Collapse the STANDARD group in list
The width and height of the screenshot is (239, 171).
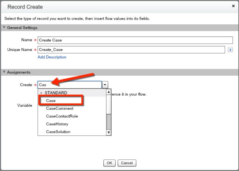click(x=41, y=93)
